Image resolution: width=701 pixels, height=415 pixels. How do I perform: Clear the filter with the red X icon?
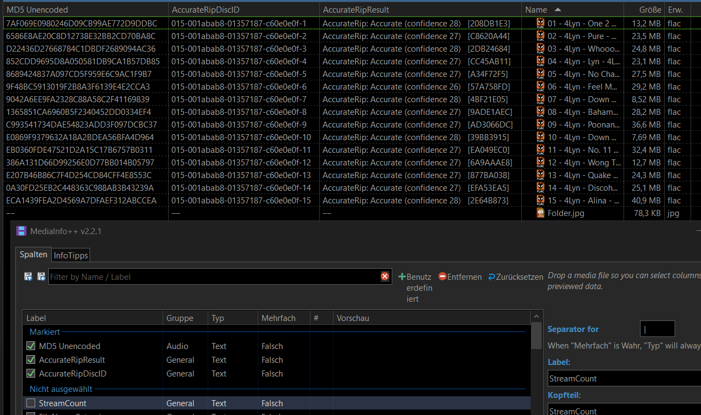(385, 276)
